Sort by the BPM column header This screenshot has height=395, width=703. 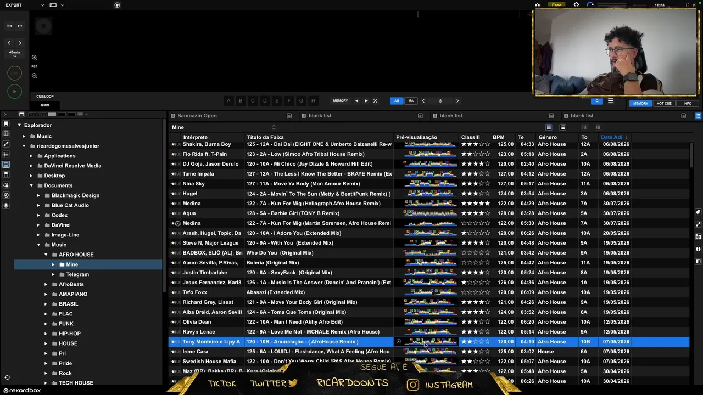498,137
